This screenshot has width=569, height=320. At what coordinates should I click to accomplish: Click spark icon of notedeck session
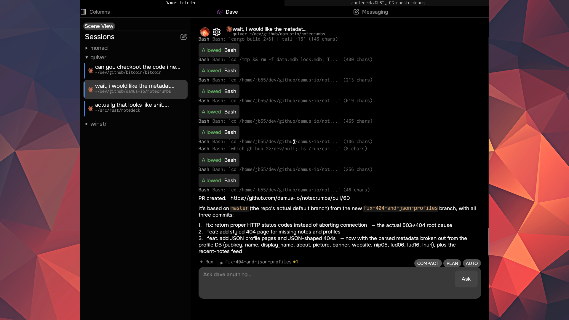[x=91, y=108]
